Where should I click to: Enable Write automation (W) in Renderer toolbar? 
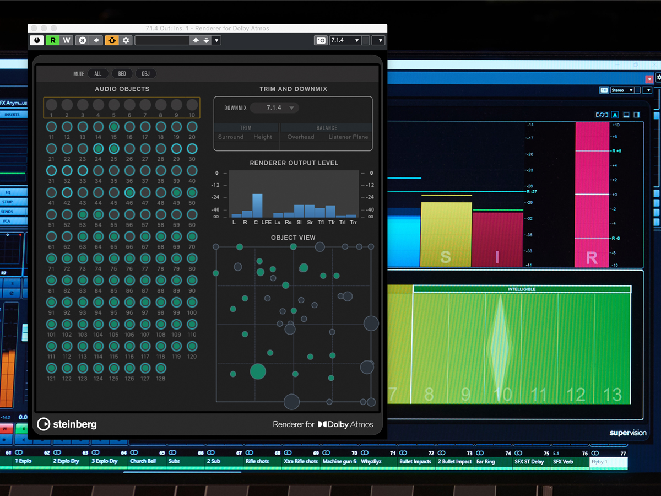click(x=67, y=40)
